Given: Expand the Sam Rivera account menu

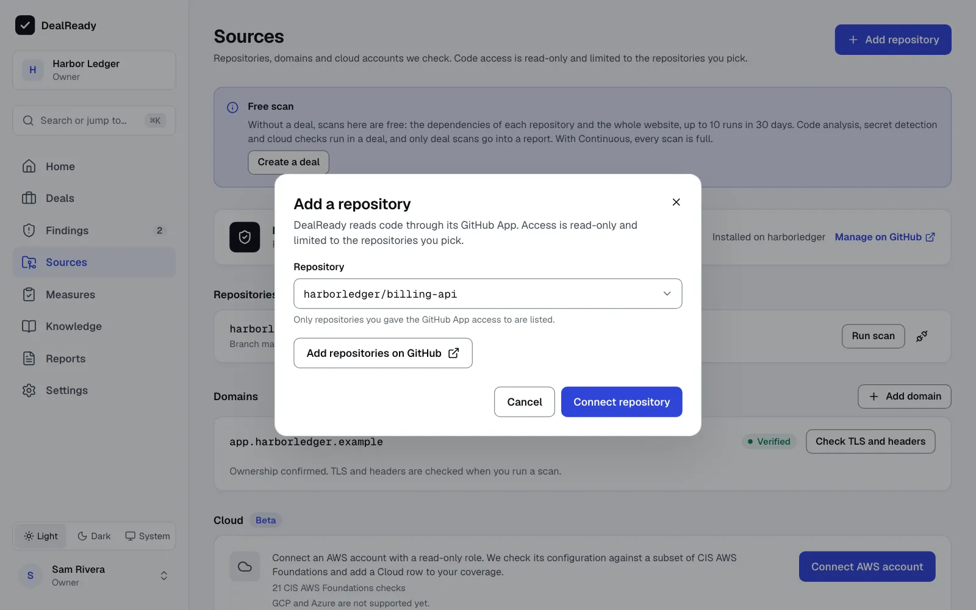Looking at the screenshot, I should point(94,576).
